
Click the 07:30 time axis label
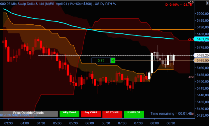click(x=138, y=123)
